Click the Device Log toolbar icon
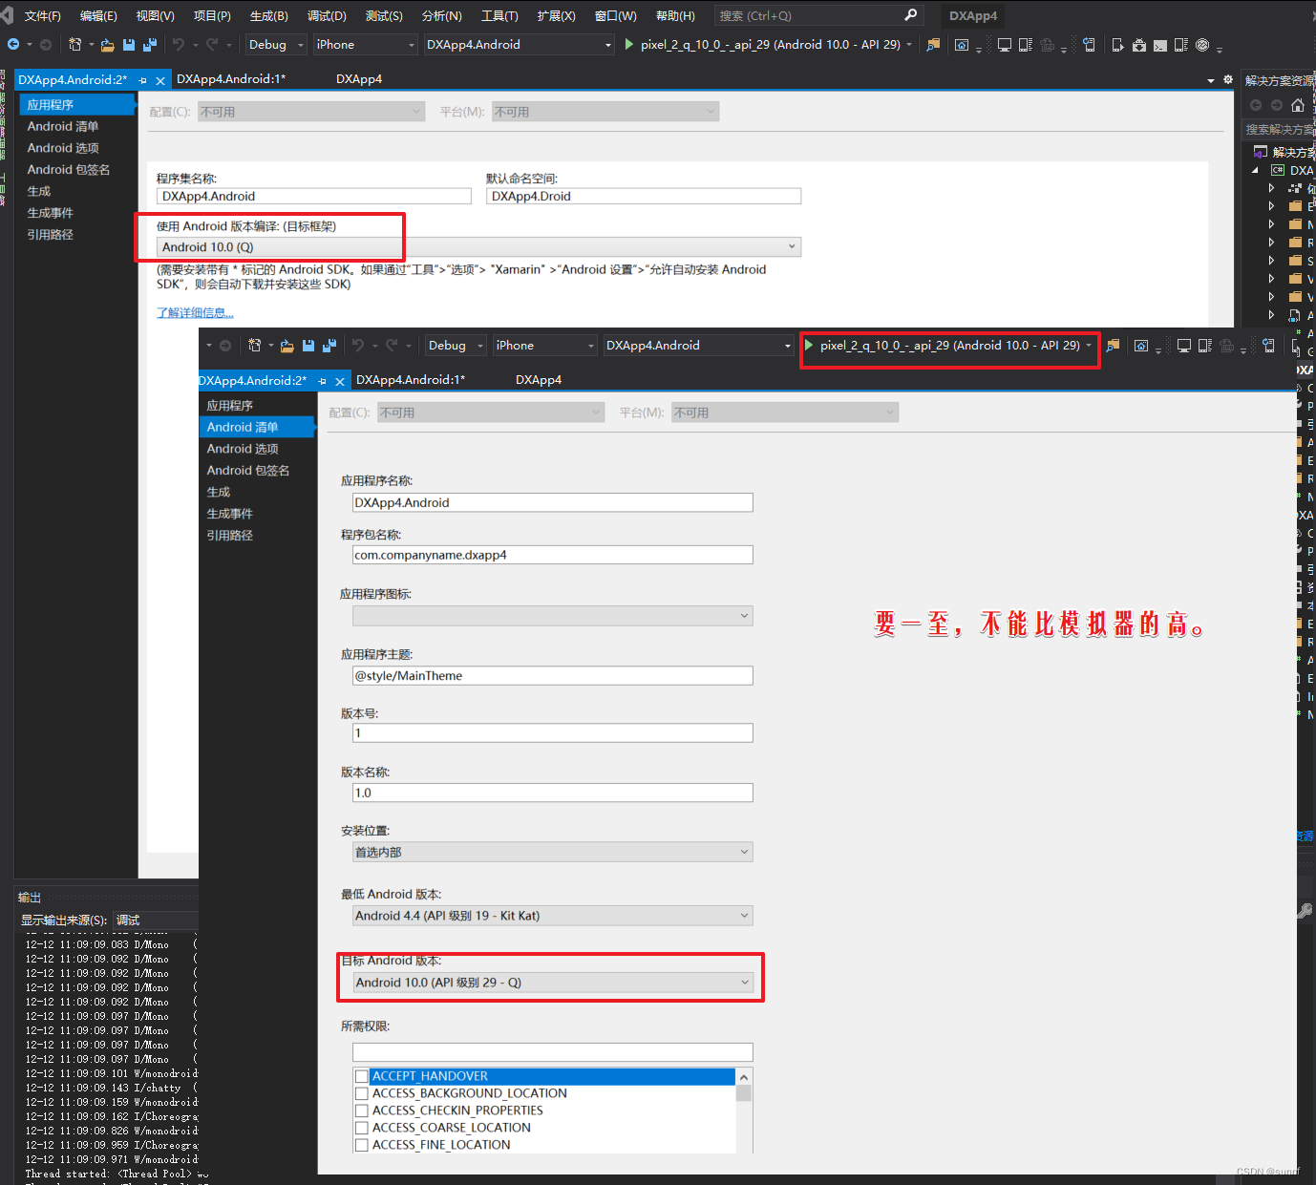Image resolution: width=1316 pixels, height=1185 pixels. coord(1181,44)
